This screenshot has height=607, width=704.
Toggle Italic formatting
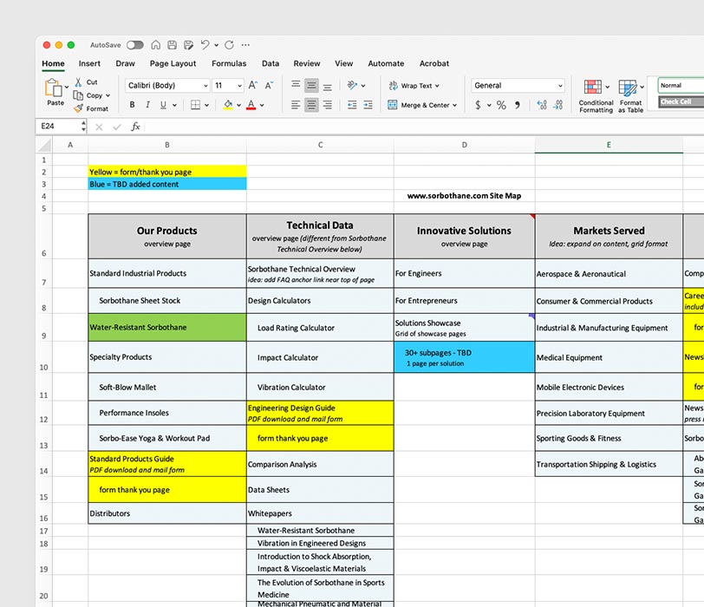(147, 105)
